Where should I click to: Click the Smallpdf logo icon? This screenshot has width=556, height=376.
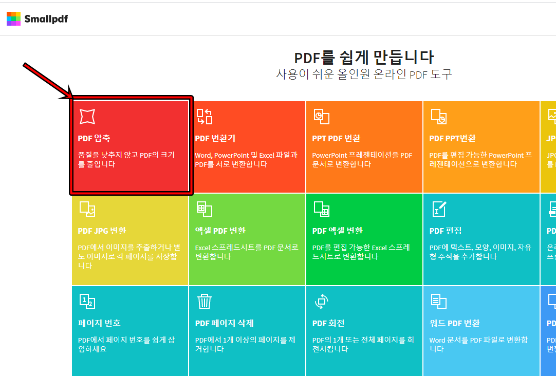[13, 19]
